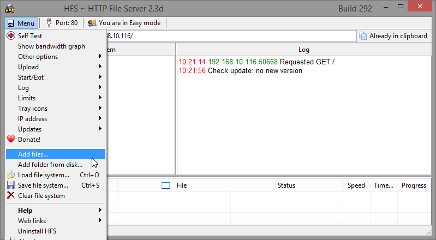Click the users icon beside Easy mode
This screenshot has width=436, height=240.
[92, 23]
